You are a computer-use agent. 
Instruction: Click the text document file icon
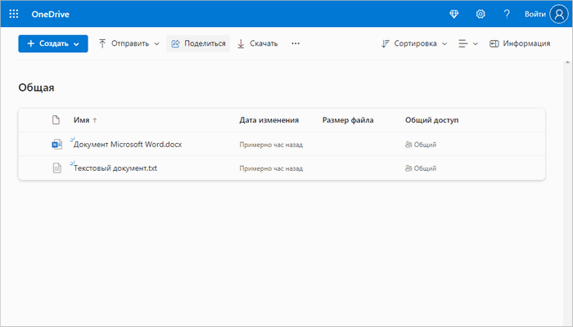(56, 168)
